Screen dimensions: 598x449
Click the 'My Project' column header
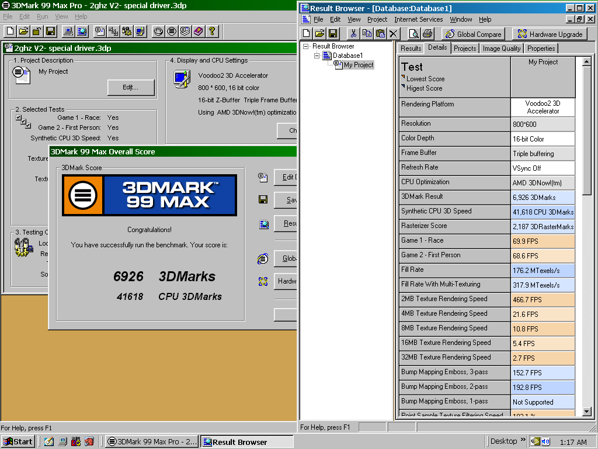pos(543,77)
